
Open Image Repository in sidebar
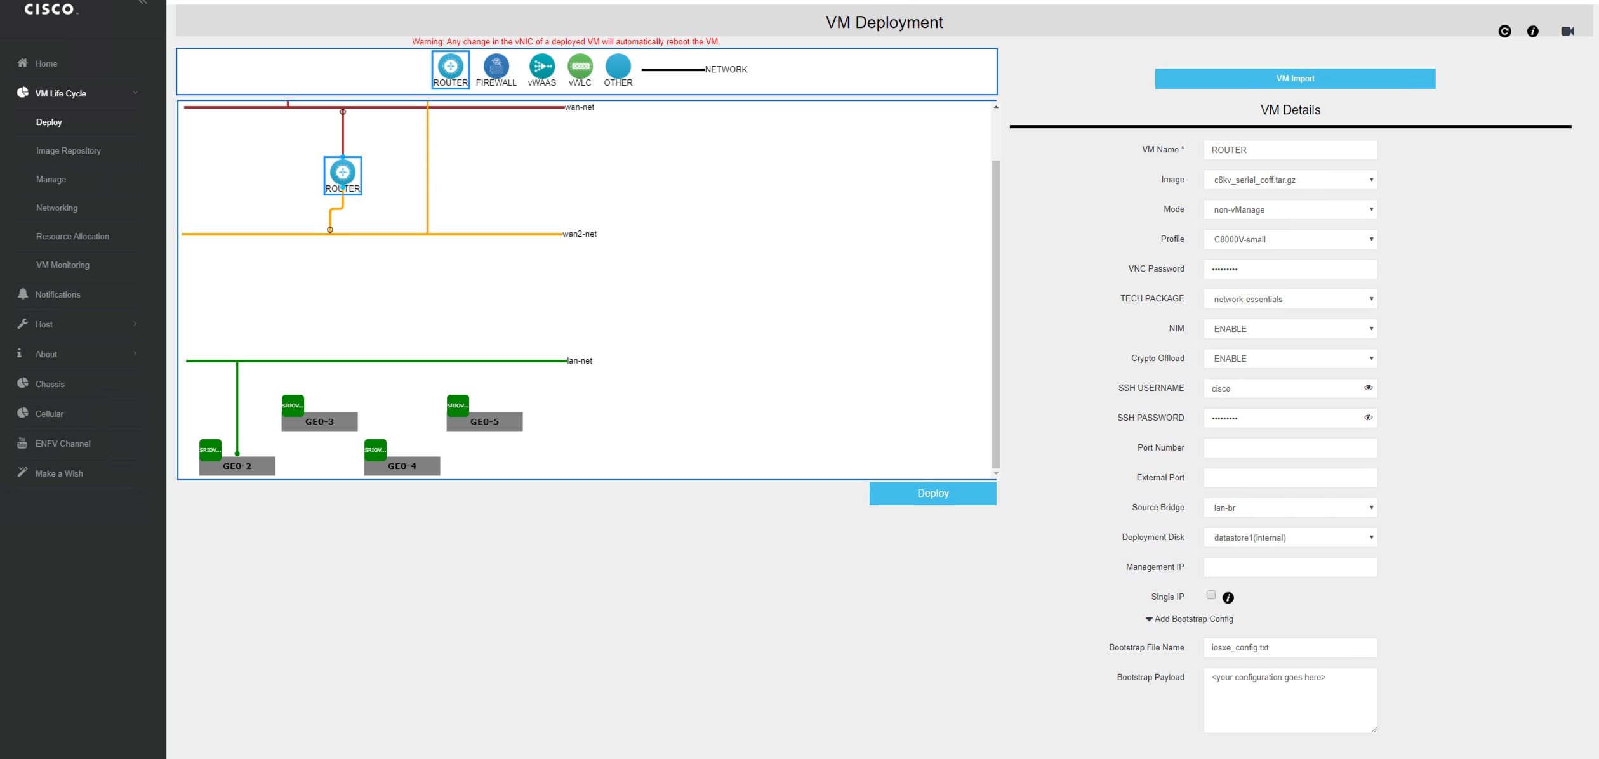[69, 151]
